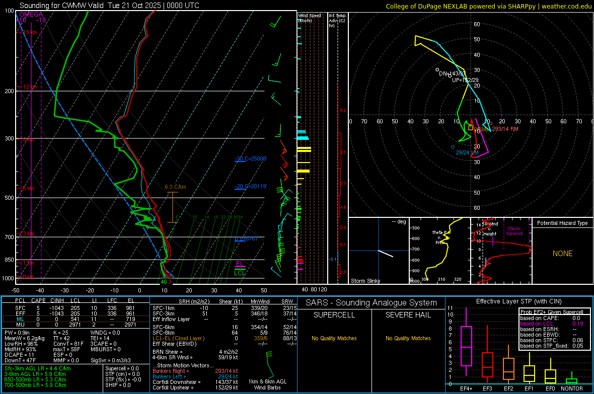
Task: Click the NONE hazard type value
Action: pyautogui.click(x=562, y=254)
